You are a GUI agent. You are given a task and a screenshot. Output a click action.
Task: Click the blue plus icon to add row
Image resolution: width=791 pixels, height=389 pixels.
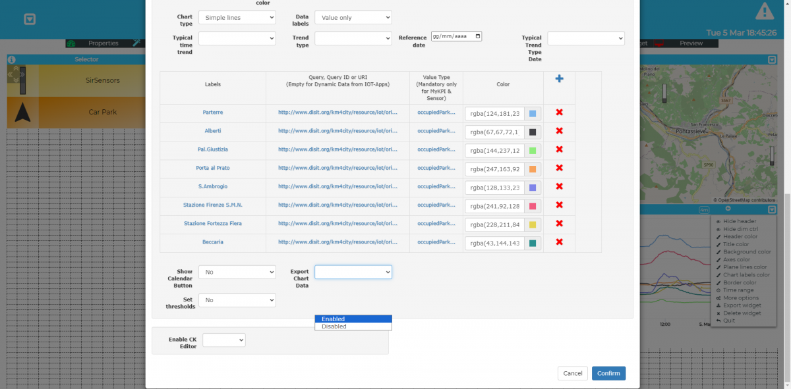(559, 79)
